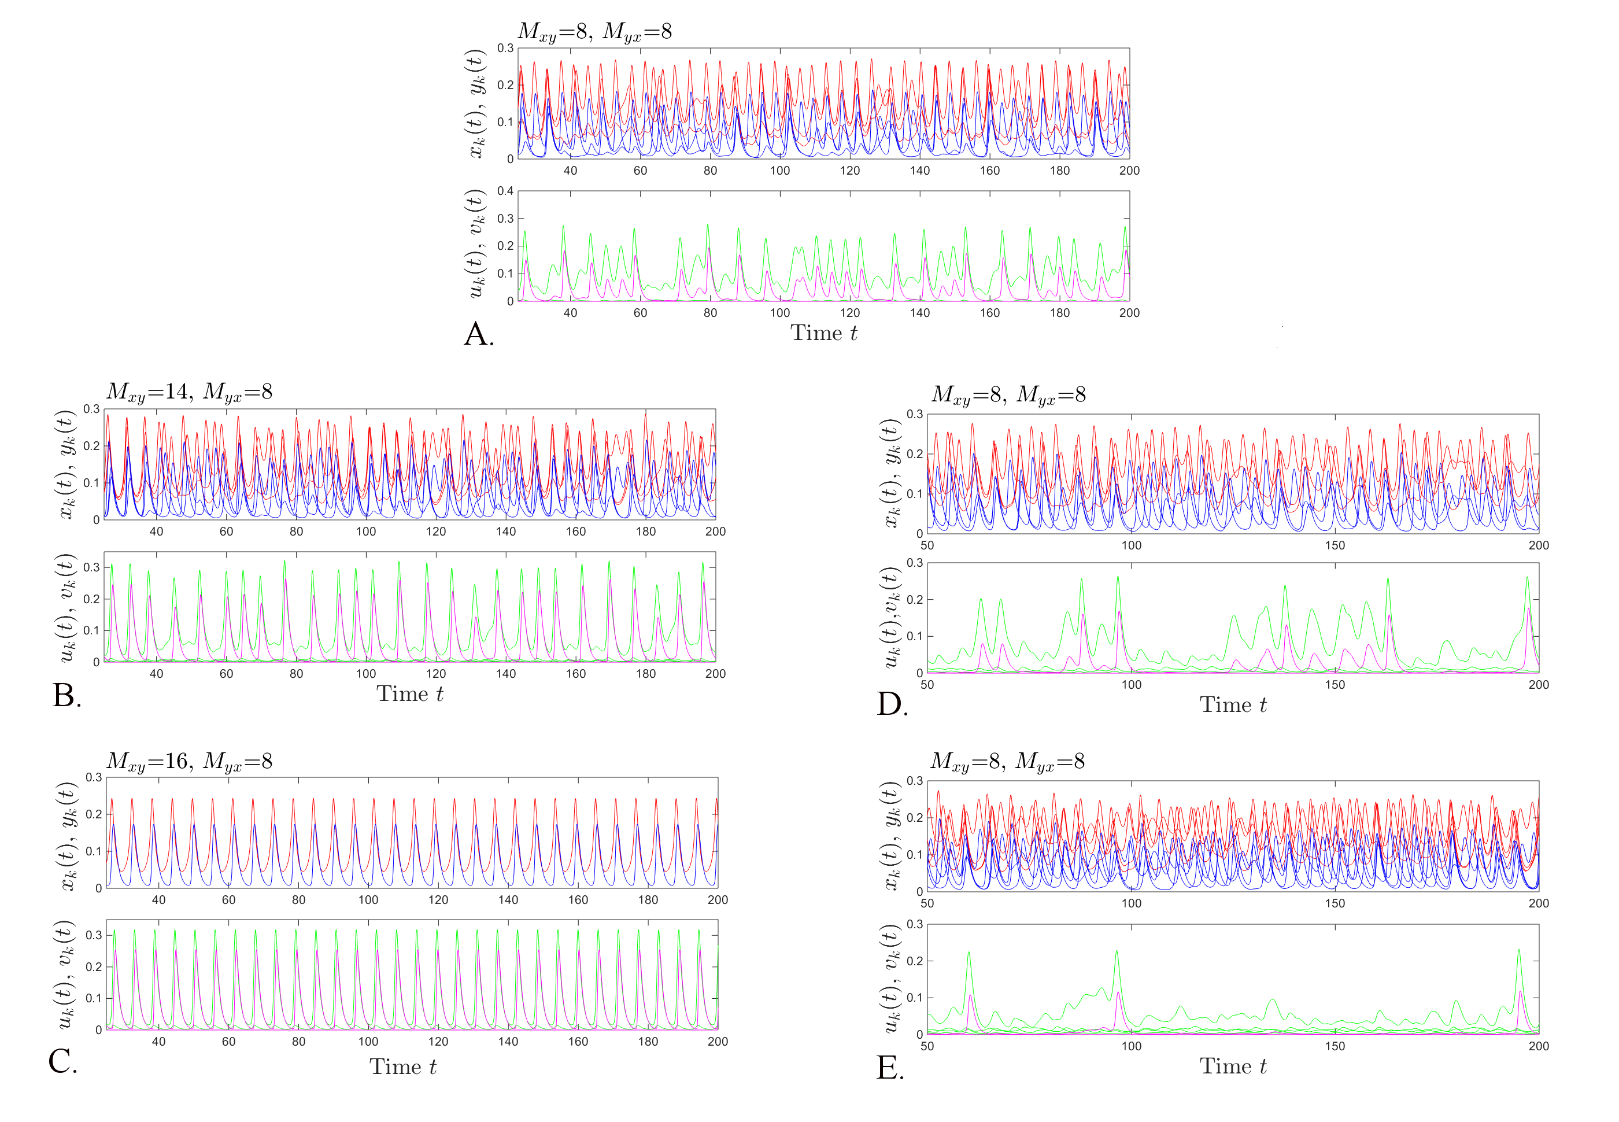Click the Time t label under panel B

(410, 694)
